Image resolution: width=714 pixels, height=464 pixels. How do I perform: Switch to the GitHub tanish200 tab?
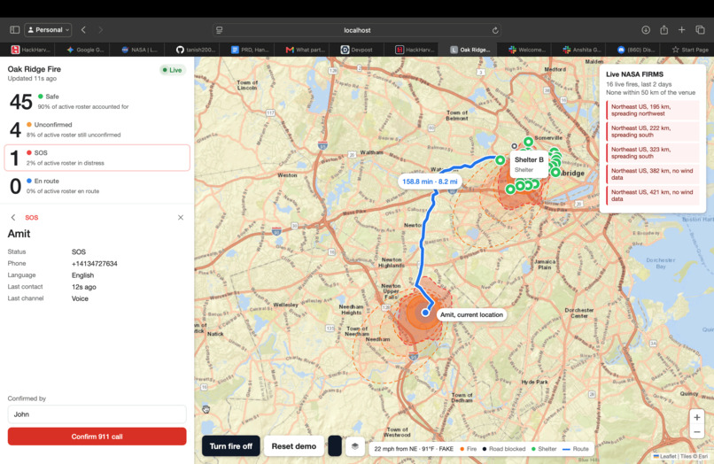click(x=196, y=50)
